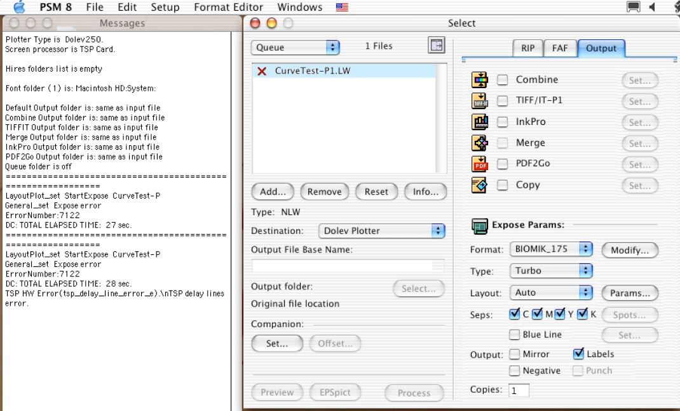
Task: Click the Copy output icon
Action: (480, 185)
